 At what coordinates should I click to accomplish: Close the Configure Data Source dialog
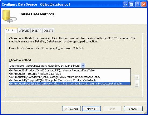pos(144,4)
